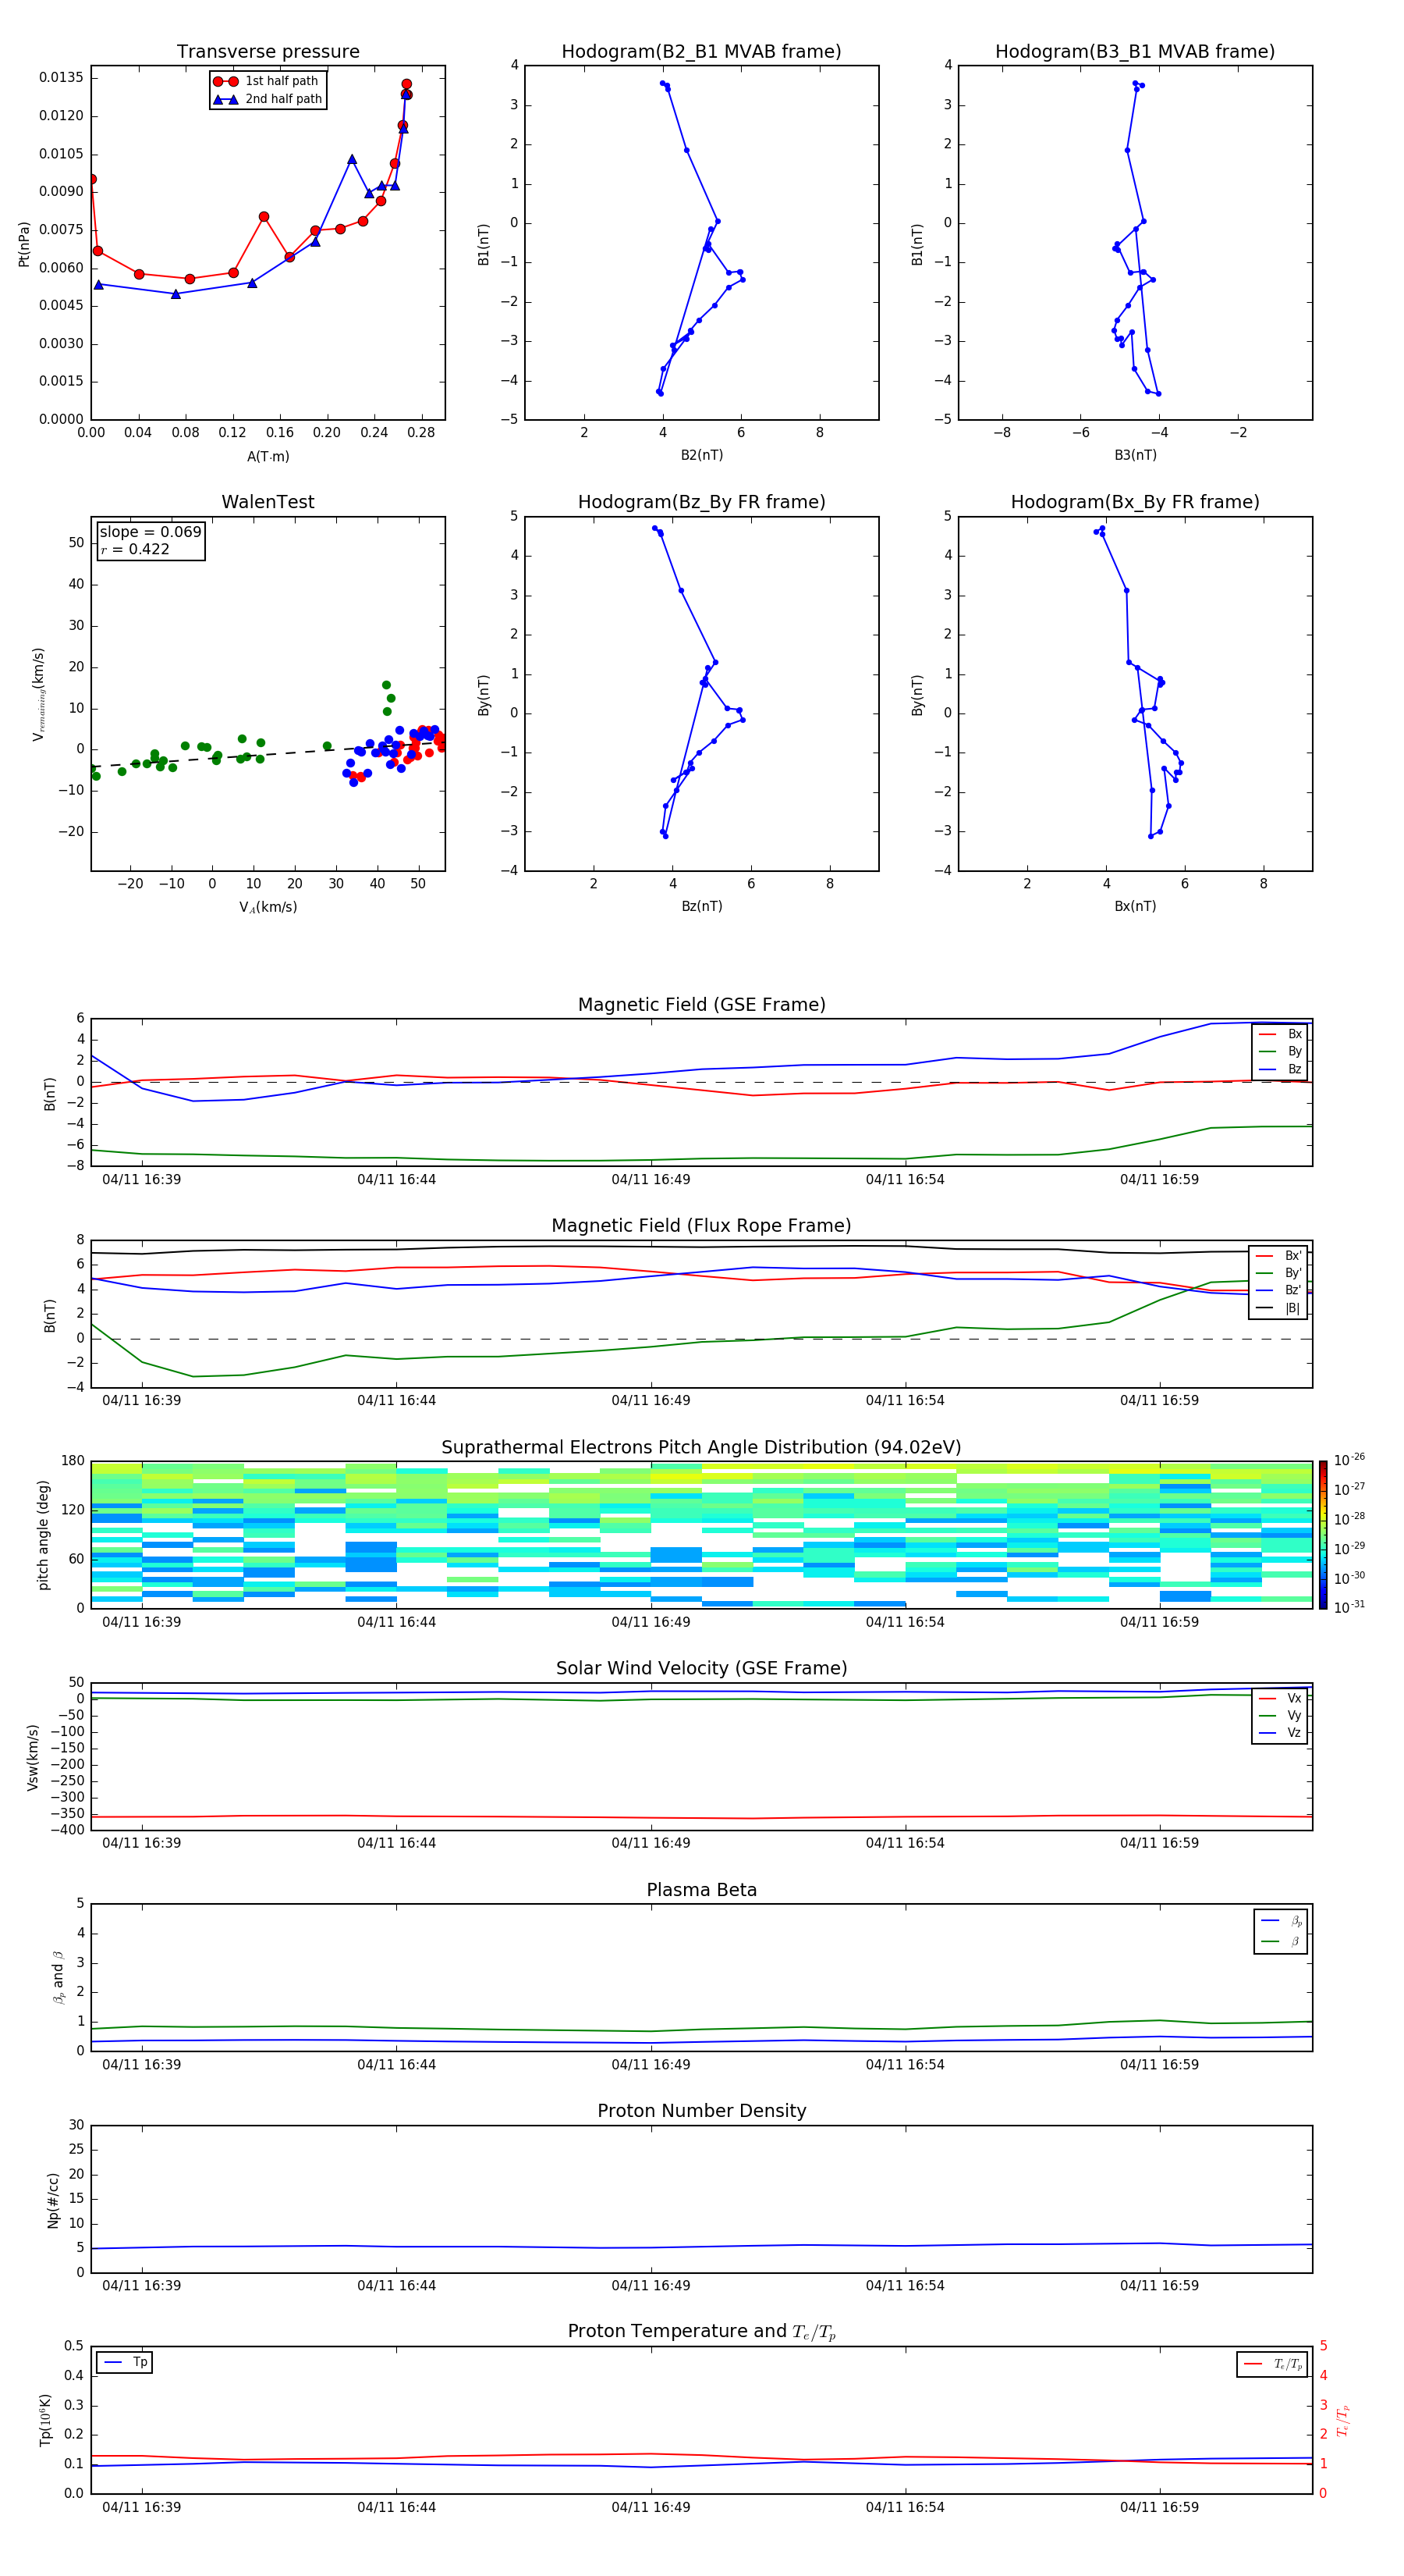
Task: Click the 'Vy' legend entry in velocity plot
Action: [x=1281, y=1716]
